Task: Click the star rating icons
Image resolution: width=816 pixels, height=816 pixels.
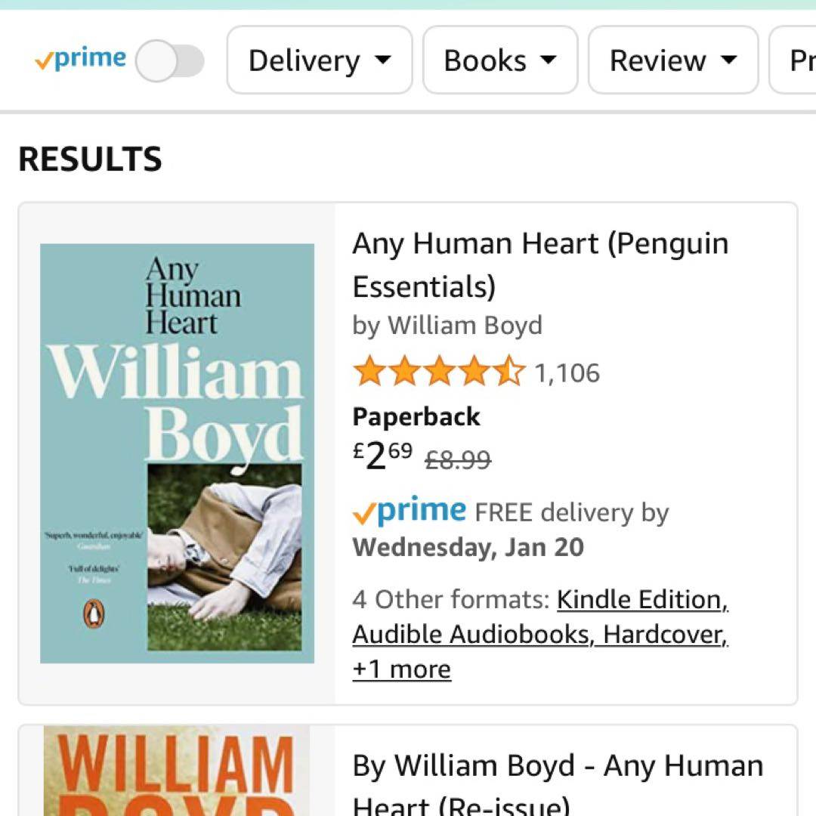Action: point(438,372)
